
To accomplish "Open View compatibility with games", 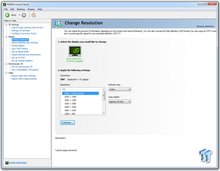I will (x=25, y=70).
